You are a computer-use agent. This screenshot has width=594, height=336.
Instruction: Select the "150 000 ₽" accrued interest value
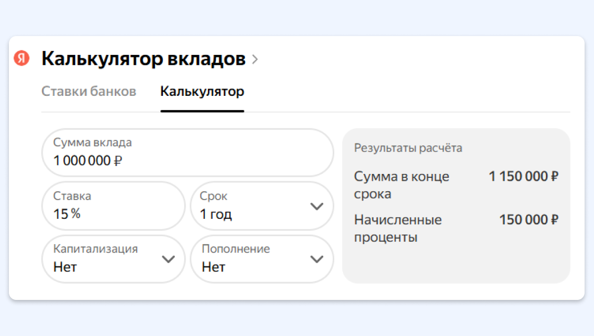(x=528, y=219)
